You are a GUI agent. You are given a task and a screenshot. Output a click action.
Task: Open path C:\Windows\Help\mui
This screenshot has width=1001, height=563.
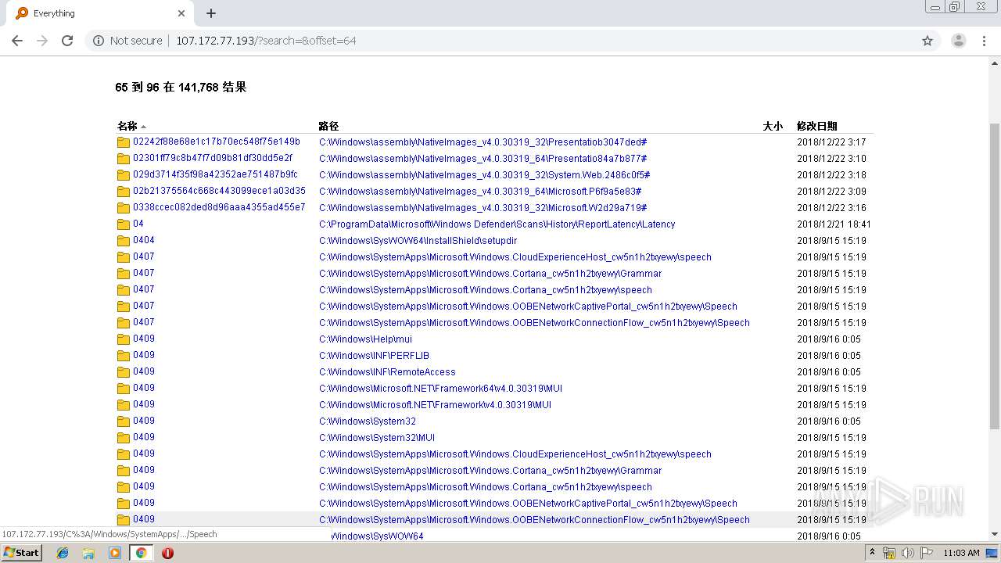tap(365, 339)
